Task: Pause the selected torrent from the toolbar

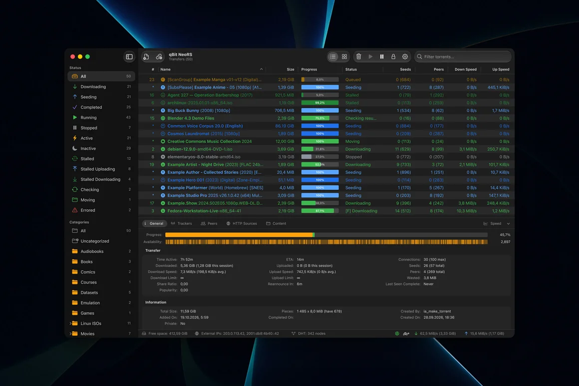Action: click(x=382, y=56)
